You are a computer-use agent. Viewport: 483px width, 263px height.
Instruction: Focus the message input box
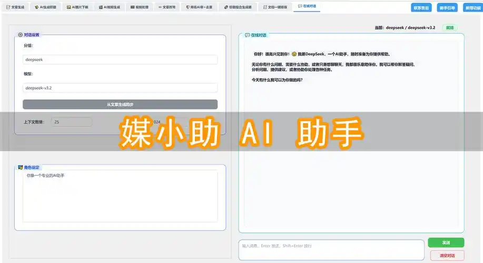coord(331,250)
